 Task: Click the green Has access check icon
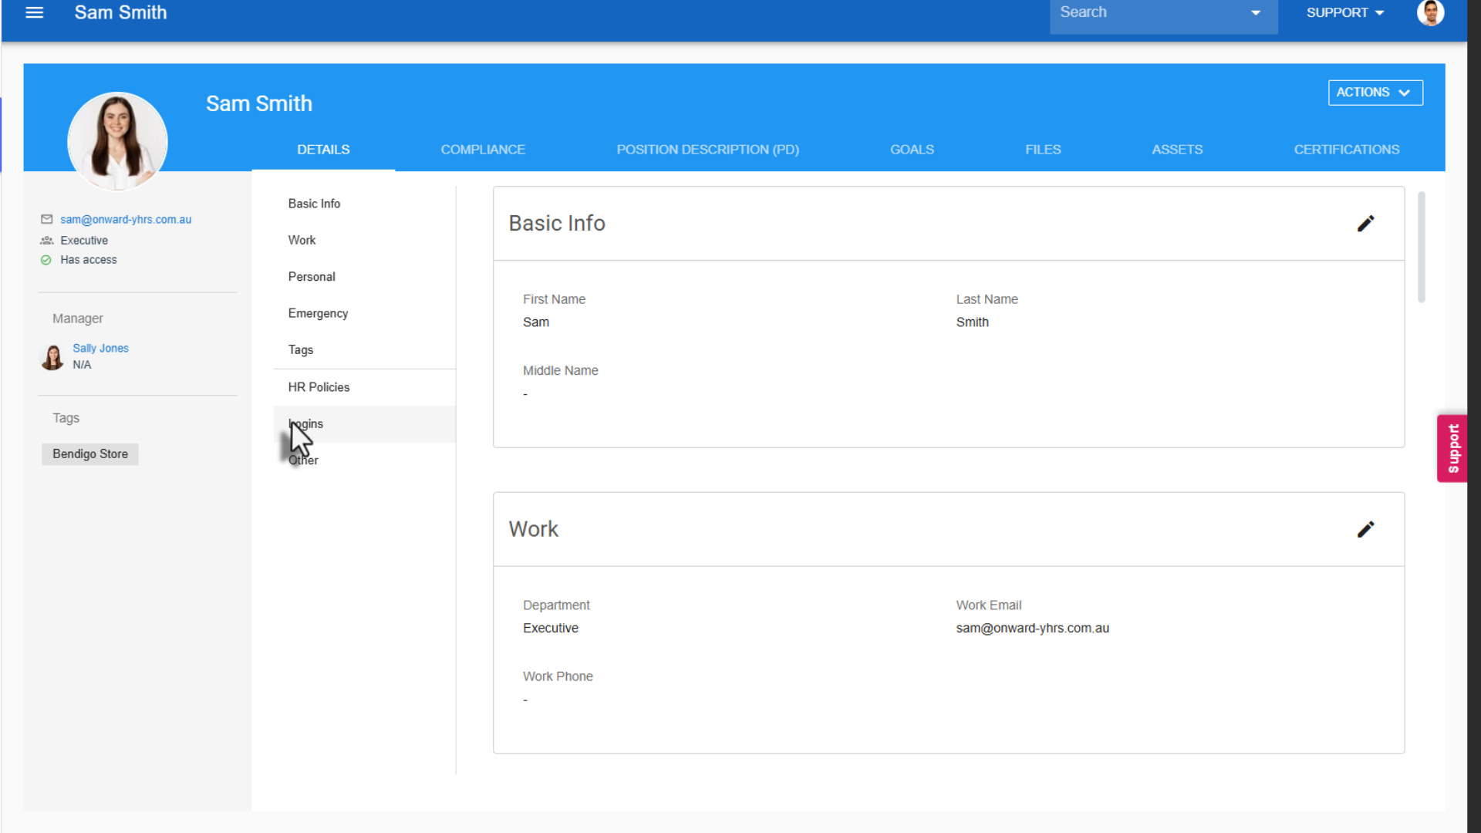pos(46,260)
